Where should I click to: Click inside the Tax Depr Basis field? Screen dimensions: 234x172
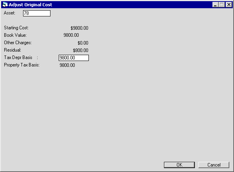coord(74,58)
